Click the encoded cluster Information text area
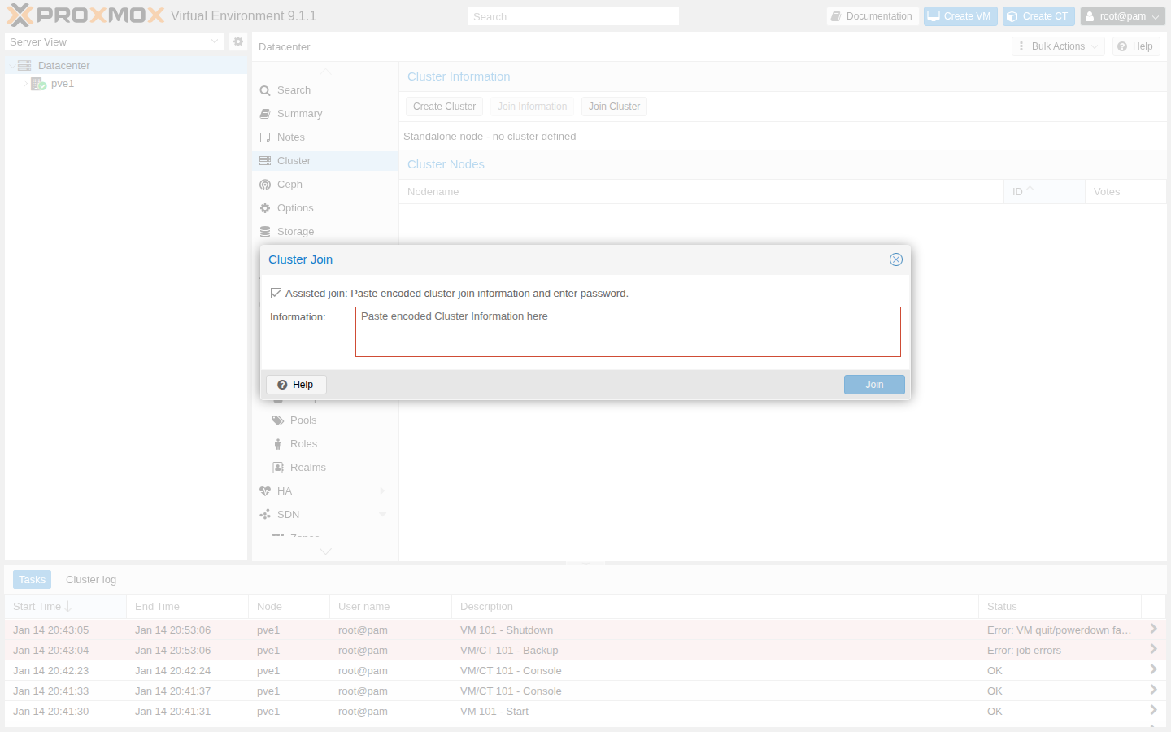This screenshot has height=732, width=1171. pos(628,332)
